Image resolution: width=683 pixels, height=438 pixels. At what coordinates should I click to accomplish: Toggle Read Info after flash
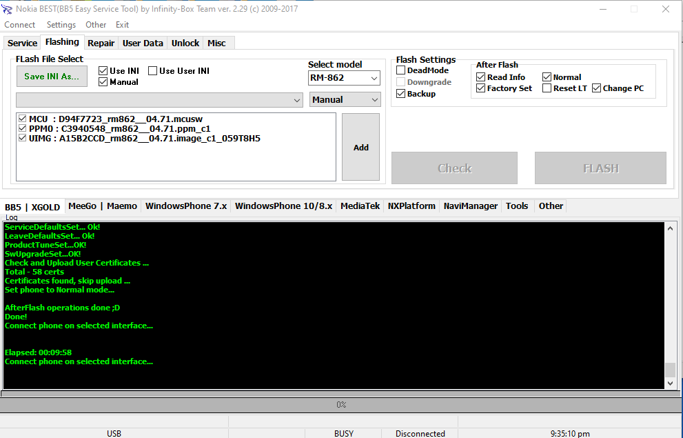[481, 77]
